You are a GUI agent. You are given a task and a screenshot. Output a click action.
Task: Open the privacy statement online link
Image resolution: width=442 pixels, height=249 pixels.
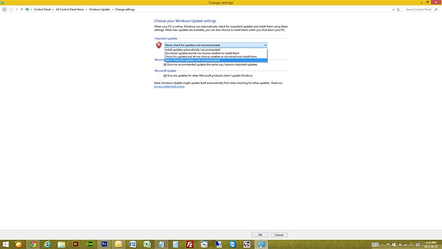click(169, 86)
